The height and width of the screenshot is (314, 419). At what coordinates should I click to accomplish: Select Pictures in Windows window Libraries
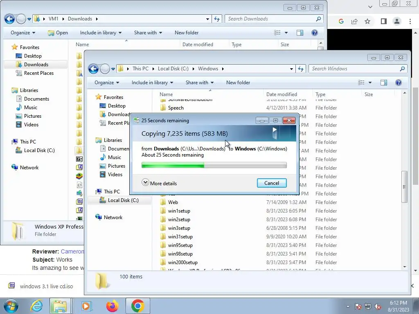click(x=112, y=166)
